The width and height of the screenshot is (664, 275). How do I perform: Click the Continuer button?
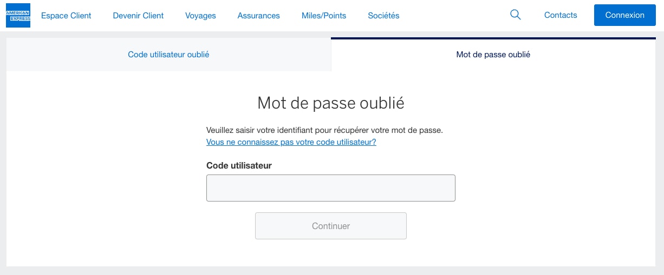pos(330,226)
